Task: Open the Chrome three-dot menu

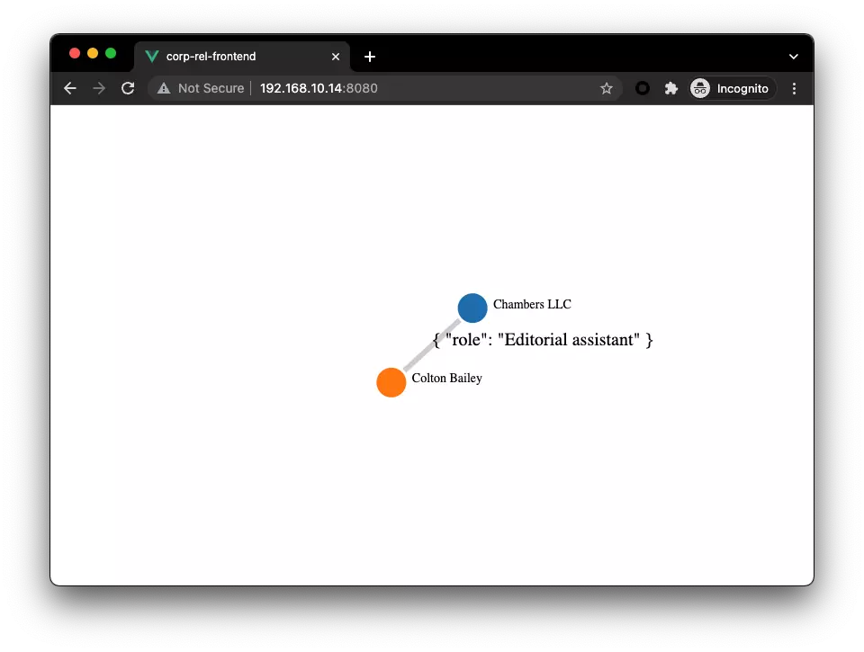Action: pyautogui.click(x=794, y=88)
